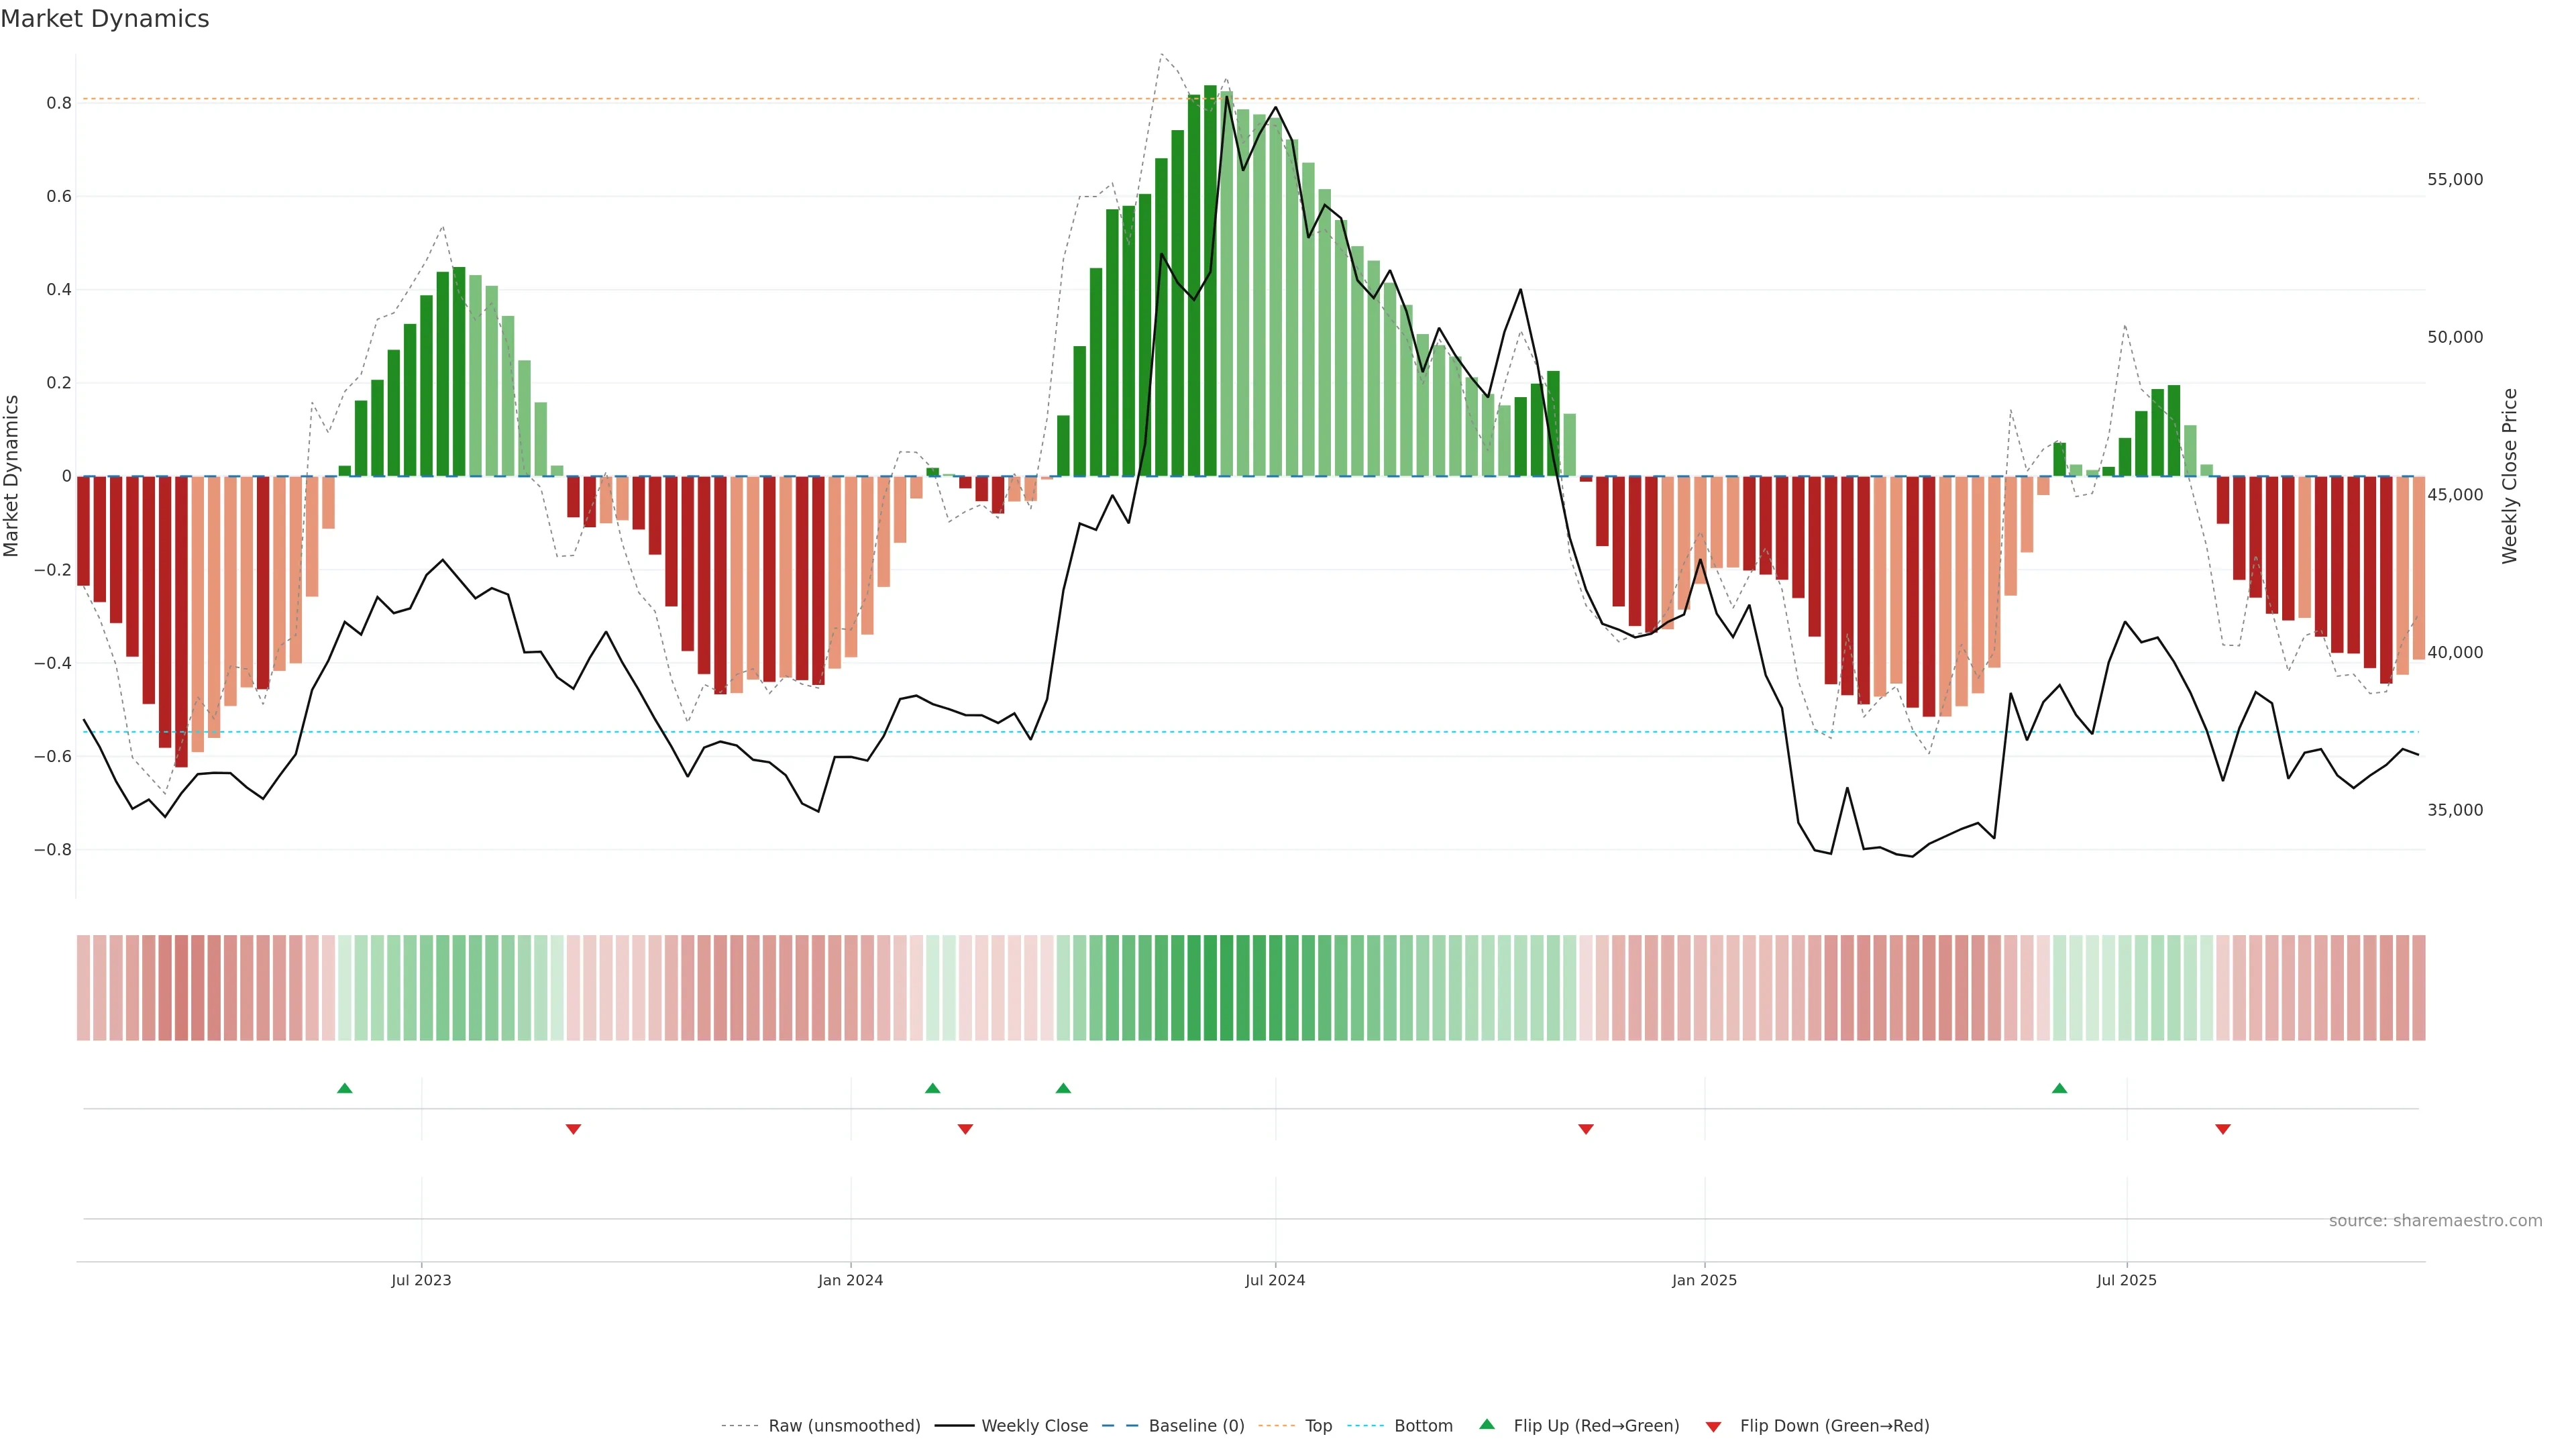Click the red flip-down triangle after Jul 2025
2576x1449 pixels.
pyautogui.click(x=2223, y=1129)
